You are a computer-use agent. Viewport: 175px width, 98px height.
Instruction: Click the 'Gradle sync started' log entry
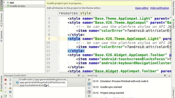point(111,87)
